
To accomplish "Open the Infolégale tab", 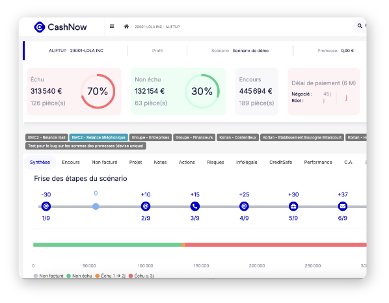I will coord(247,162).
